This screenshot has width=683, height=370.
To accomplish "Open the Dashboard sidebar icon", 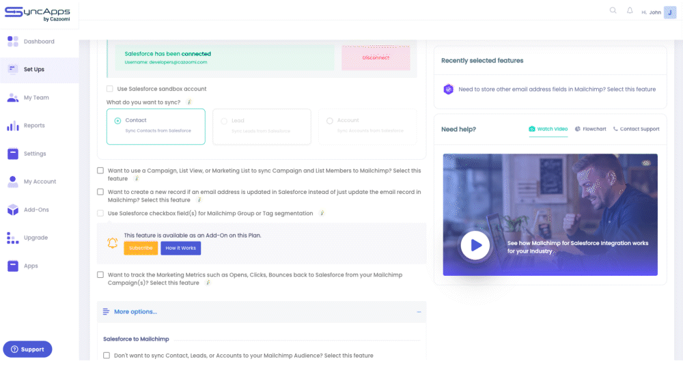I will pyautogui.click(x=12, y=42).
